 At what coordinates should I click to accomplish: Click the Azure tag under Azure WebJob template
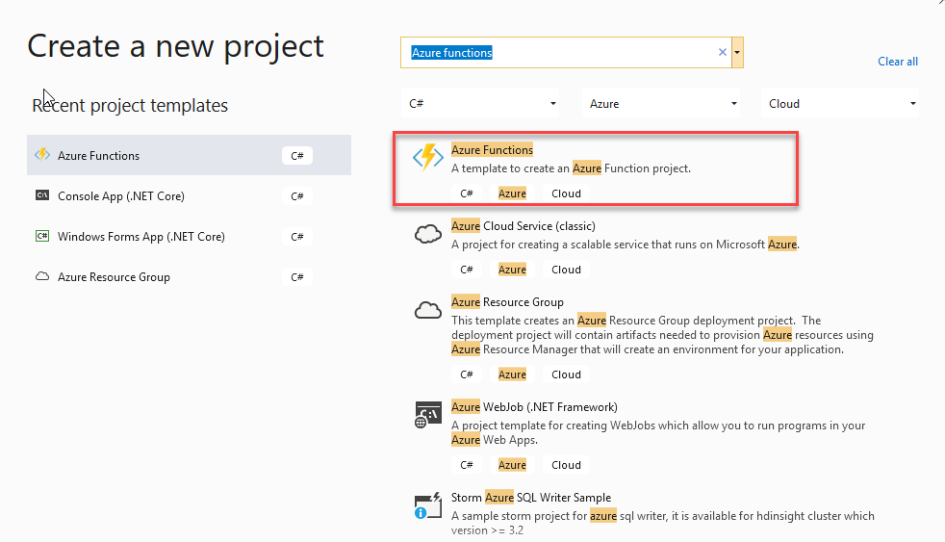pos(512,465)
